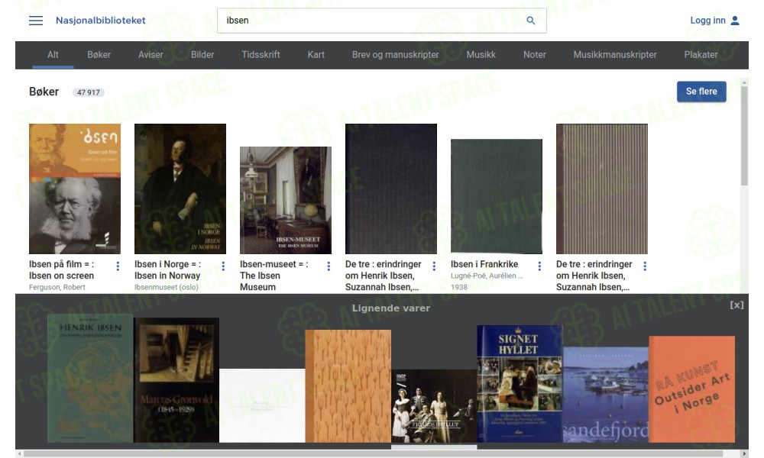
Task: Close the Lignende varer panel
Action: (736, 305)
